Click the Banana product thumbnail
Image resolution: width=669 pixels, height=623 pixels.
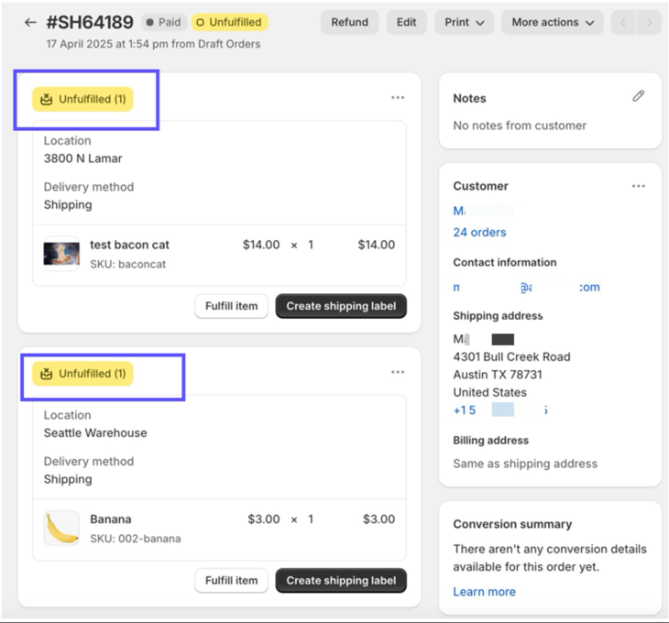61,528
